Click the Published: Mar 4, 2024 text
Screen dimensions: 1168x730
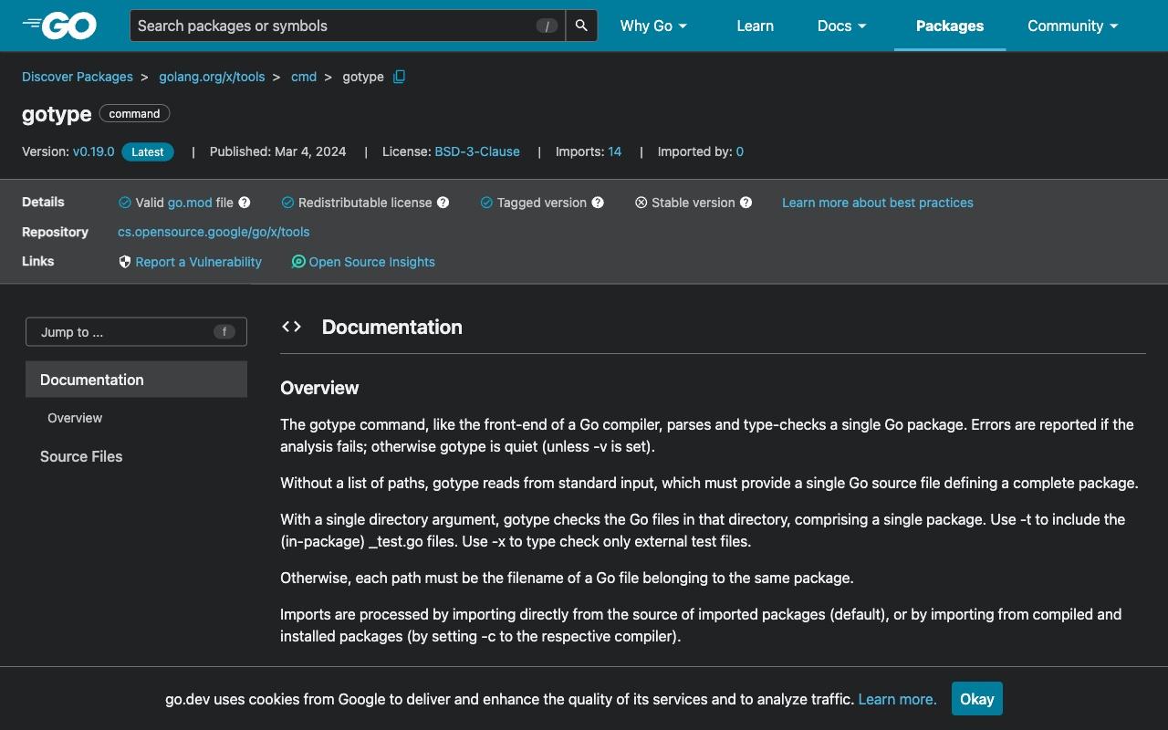tap(277, 151)
